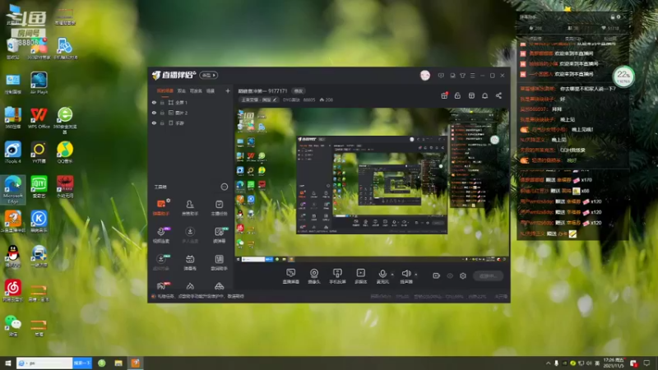658x370 pixels.
Task: Open the orange danmaku assistant tool
Action: click(161, 207)
